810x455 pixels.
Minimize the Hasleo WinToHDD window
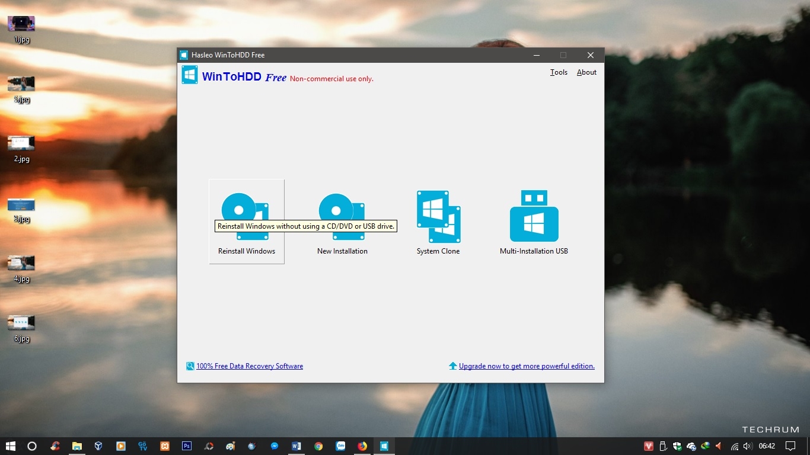537,55
